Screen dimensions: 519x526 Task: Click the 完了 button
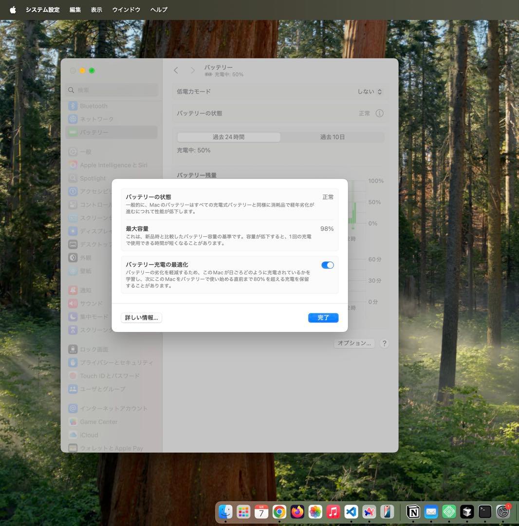pyautogui.click(x=323, y=318)
